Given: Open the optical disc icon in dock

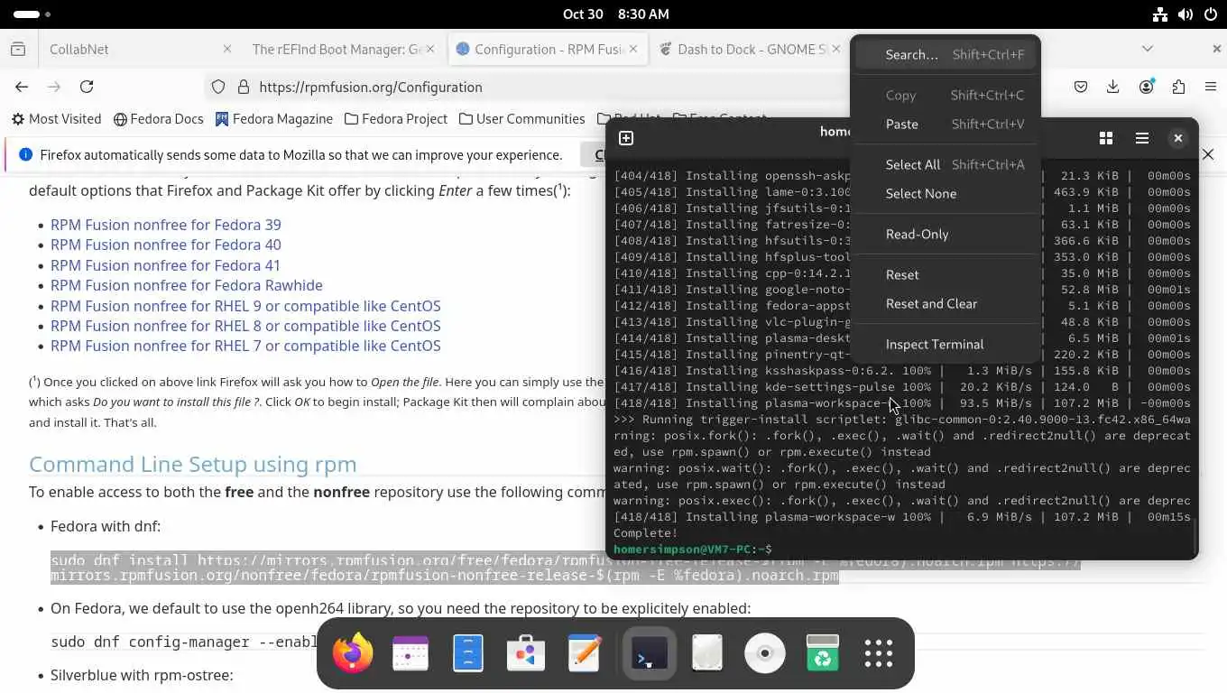Looking at the screenshot, I should (765, 653).
